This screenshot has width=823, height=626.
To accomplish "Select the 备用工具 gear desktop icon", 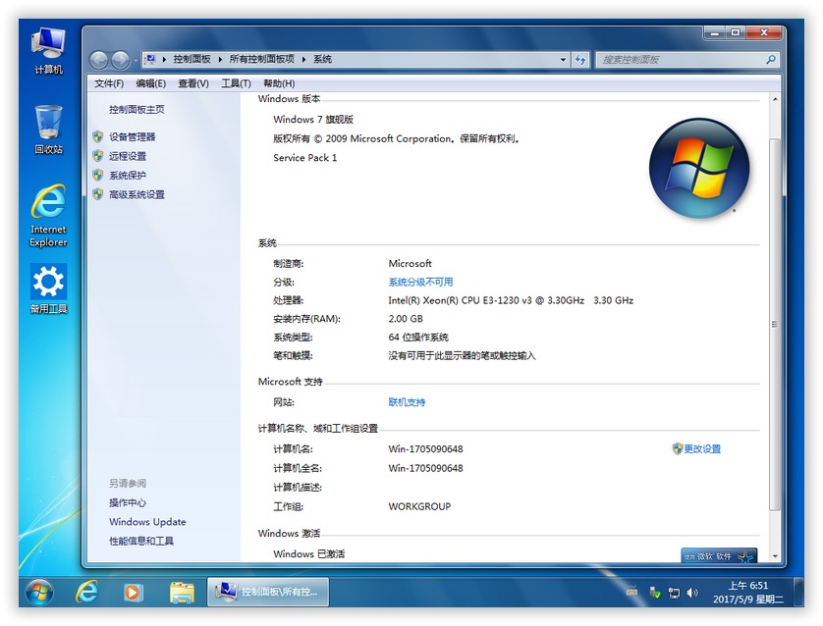I will [x=48, y=288].
